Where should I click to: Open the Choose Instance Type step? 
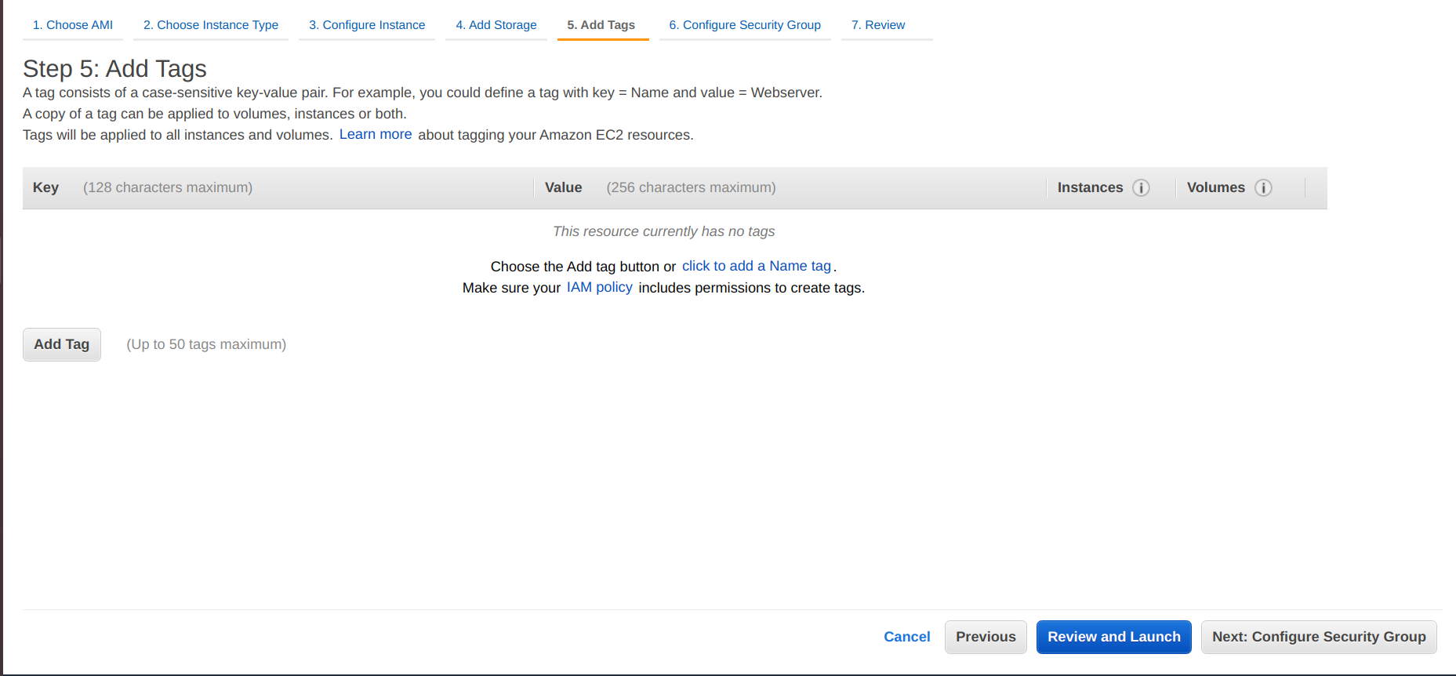(211, 25)
